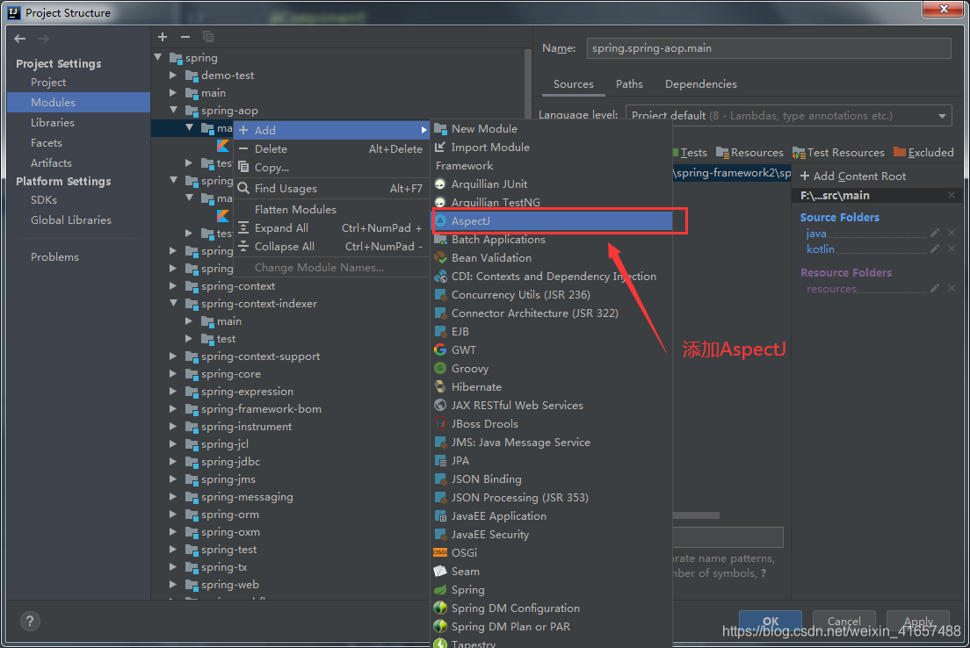This screenshot has height=648, width=970.
Task: Choose Find Usages from context menu
Action: point(332,189)
